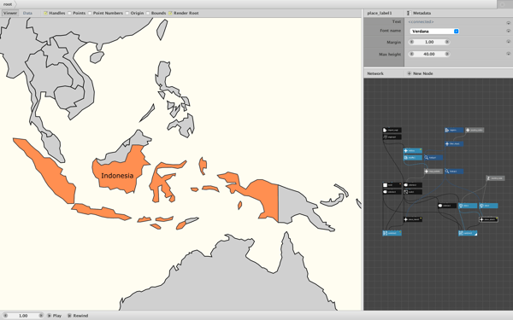Image resolution: width=513 pixels, height=320 pixels.
Task: Decrease Max height with its left arrow
Action: click(411, 54)
